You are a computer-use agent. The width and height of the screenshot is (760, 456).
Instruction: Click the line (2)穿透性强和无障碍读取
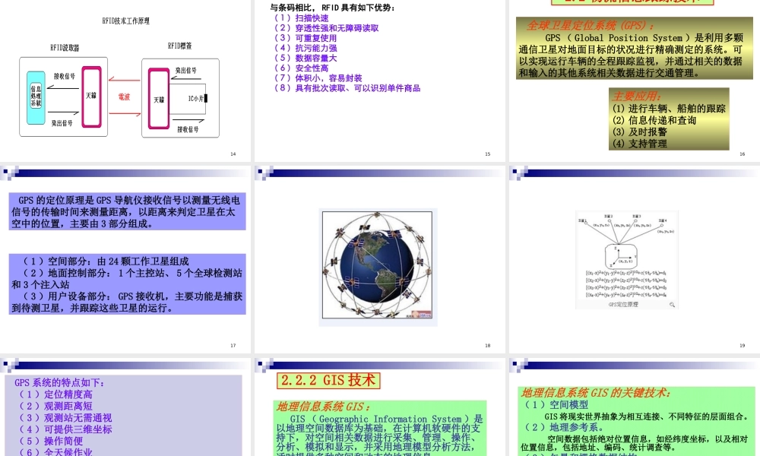326,28
